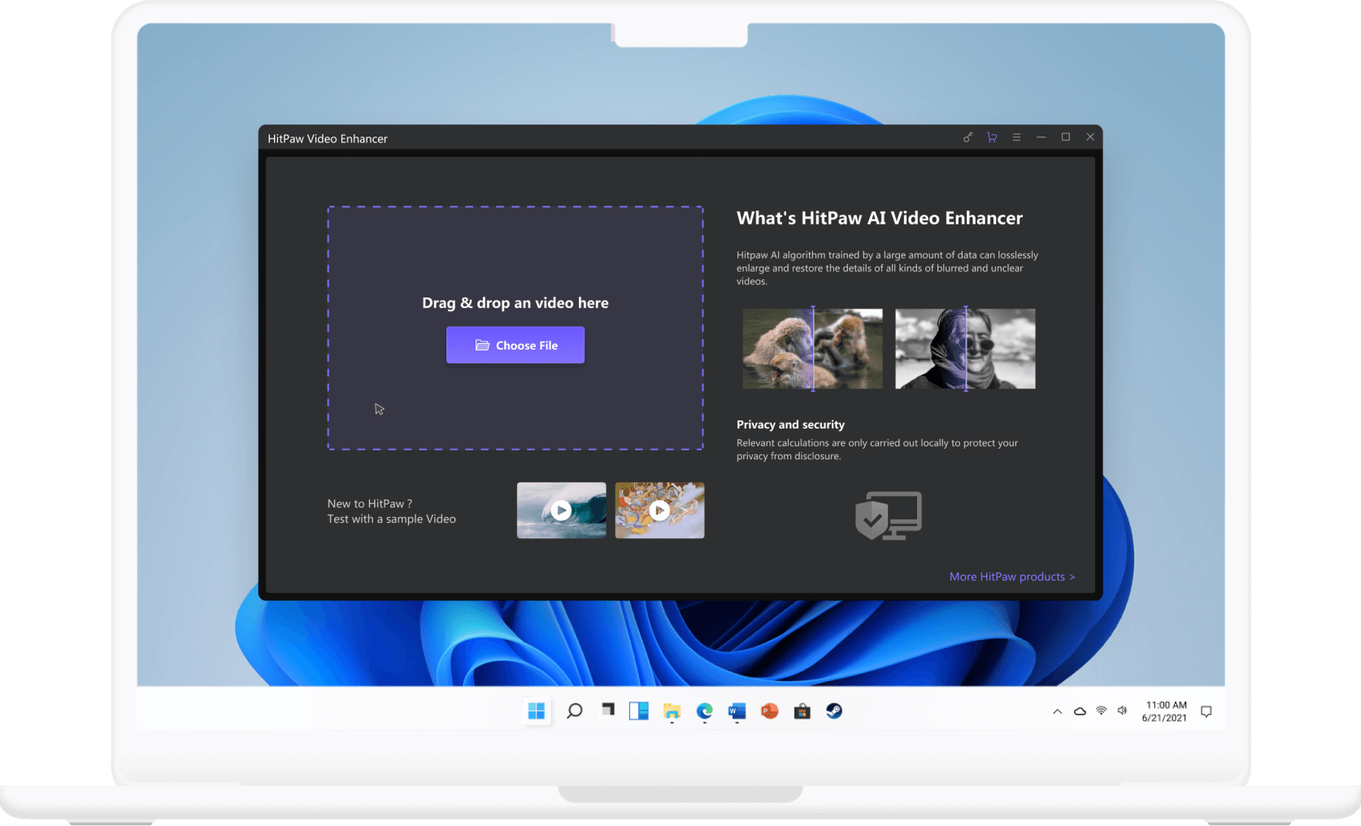Open the Windows Start menu
Image resolution: width=1361 pixels, height=826 pixels.
(537, 711)
